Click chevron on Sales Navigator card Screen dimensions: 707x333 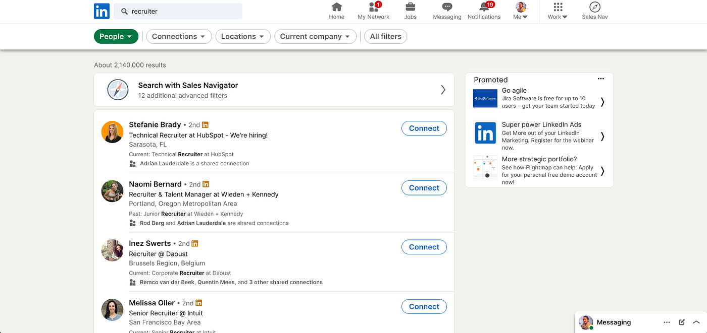tap(443, 90)
